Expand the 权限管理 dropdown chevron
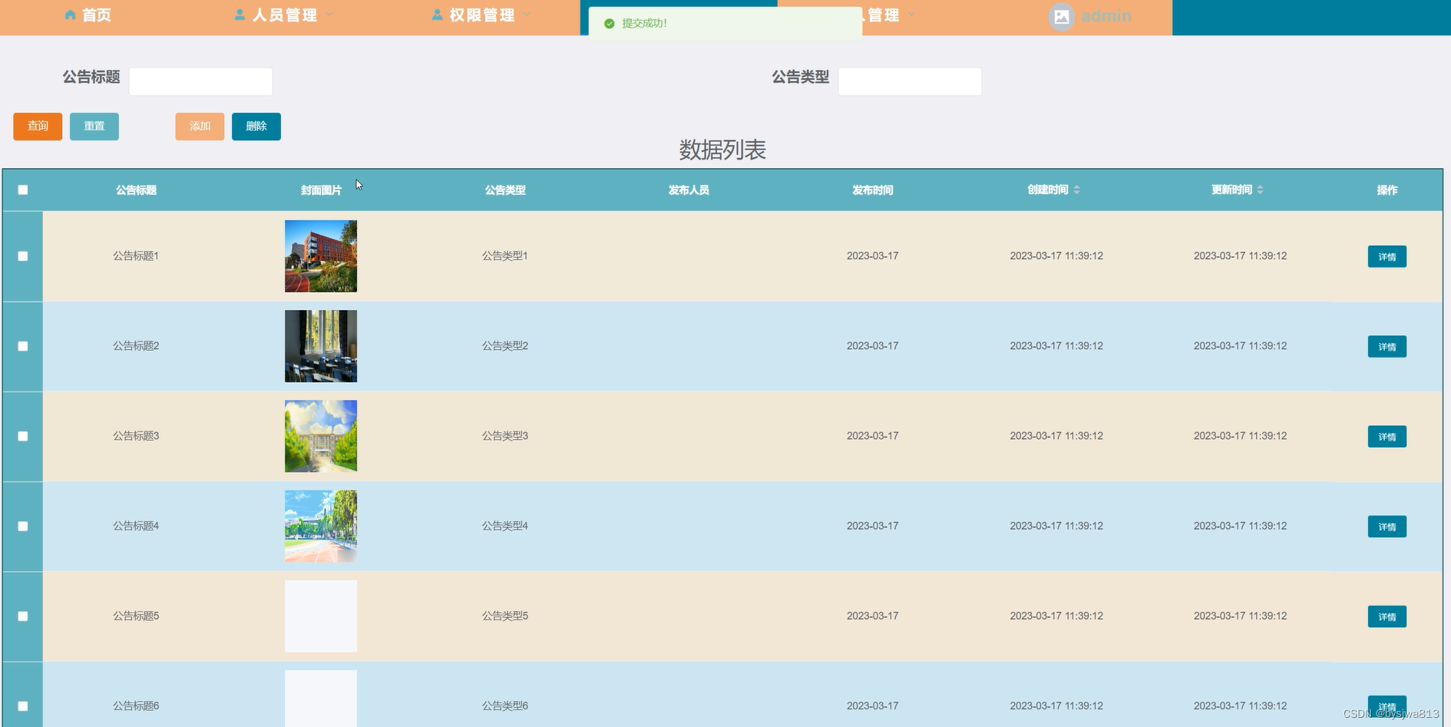 click(527, 15)
